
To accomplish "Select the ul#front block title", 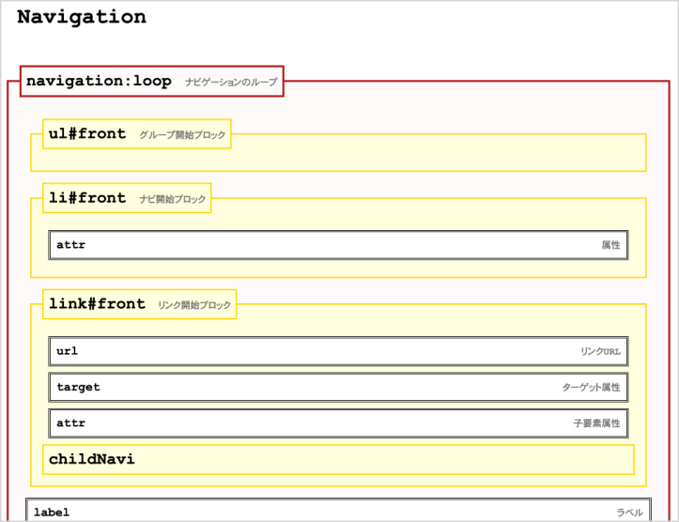I will [87, 134].
